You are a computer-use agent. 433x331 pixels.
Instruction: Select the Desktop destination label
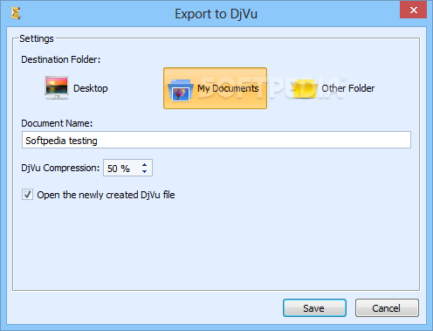click(91, 88)
